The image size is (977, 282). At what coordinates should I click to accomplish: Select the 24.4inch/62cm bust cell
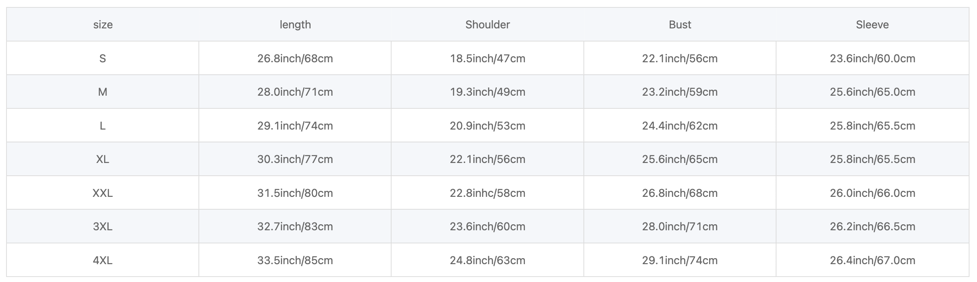[x=680, y=125]
